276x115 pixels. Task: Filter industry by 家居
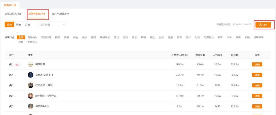[x=238, y=37]
